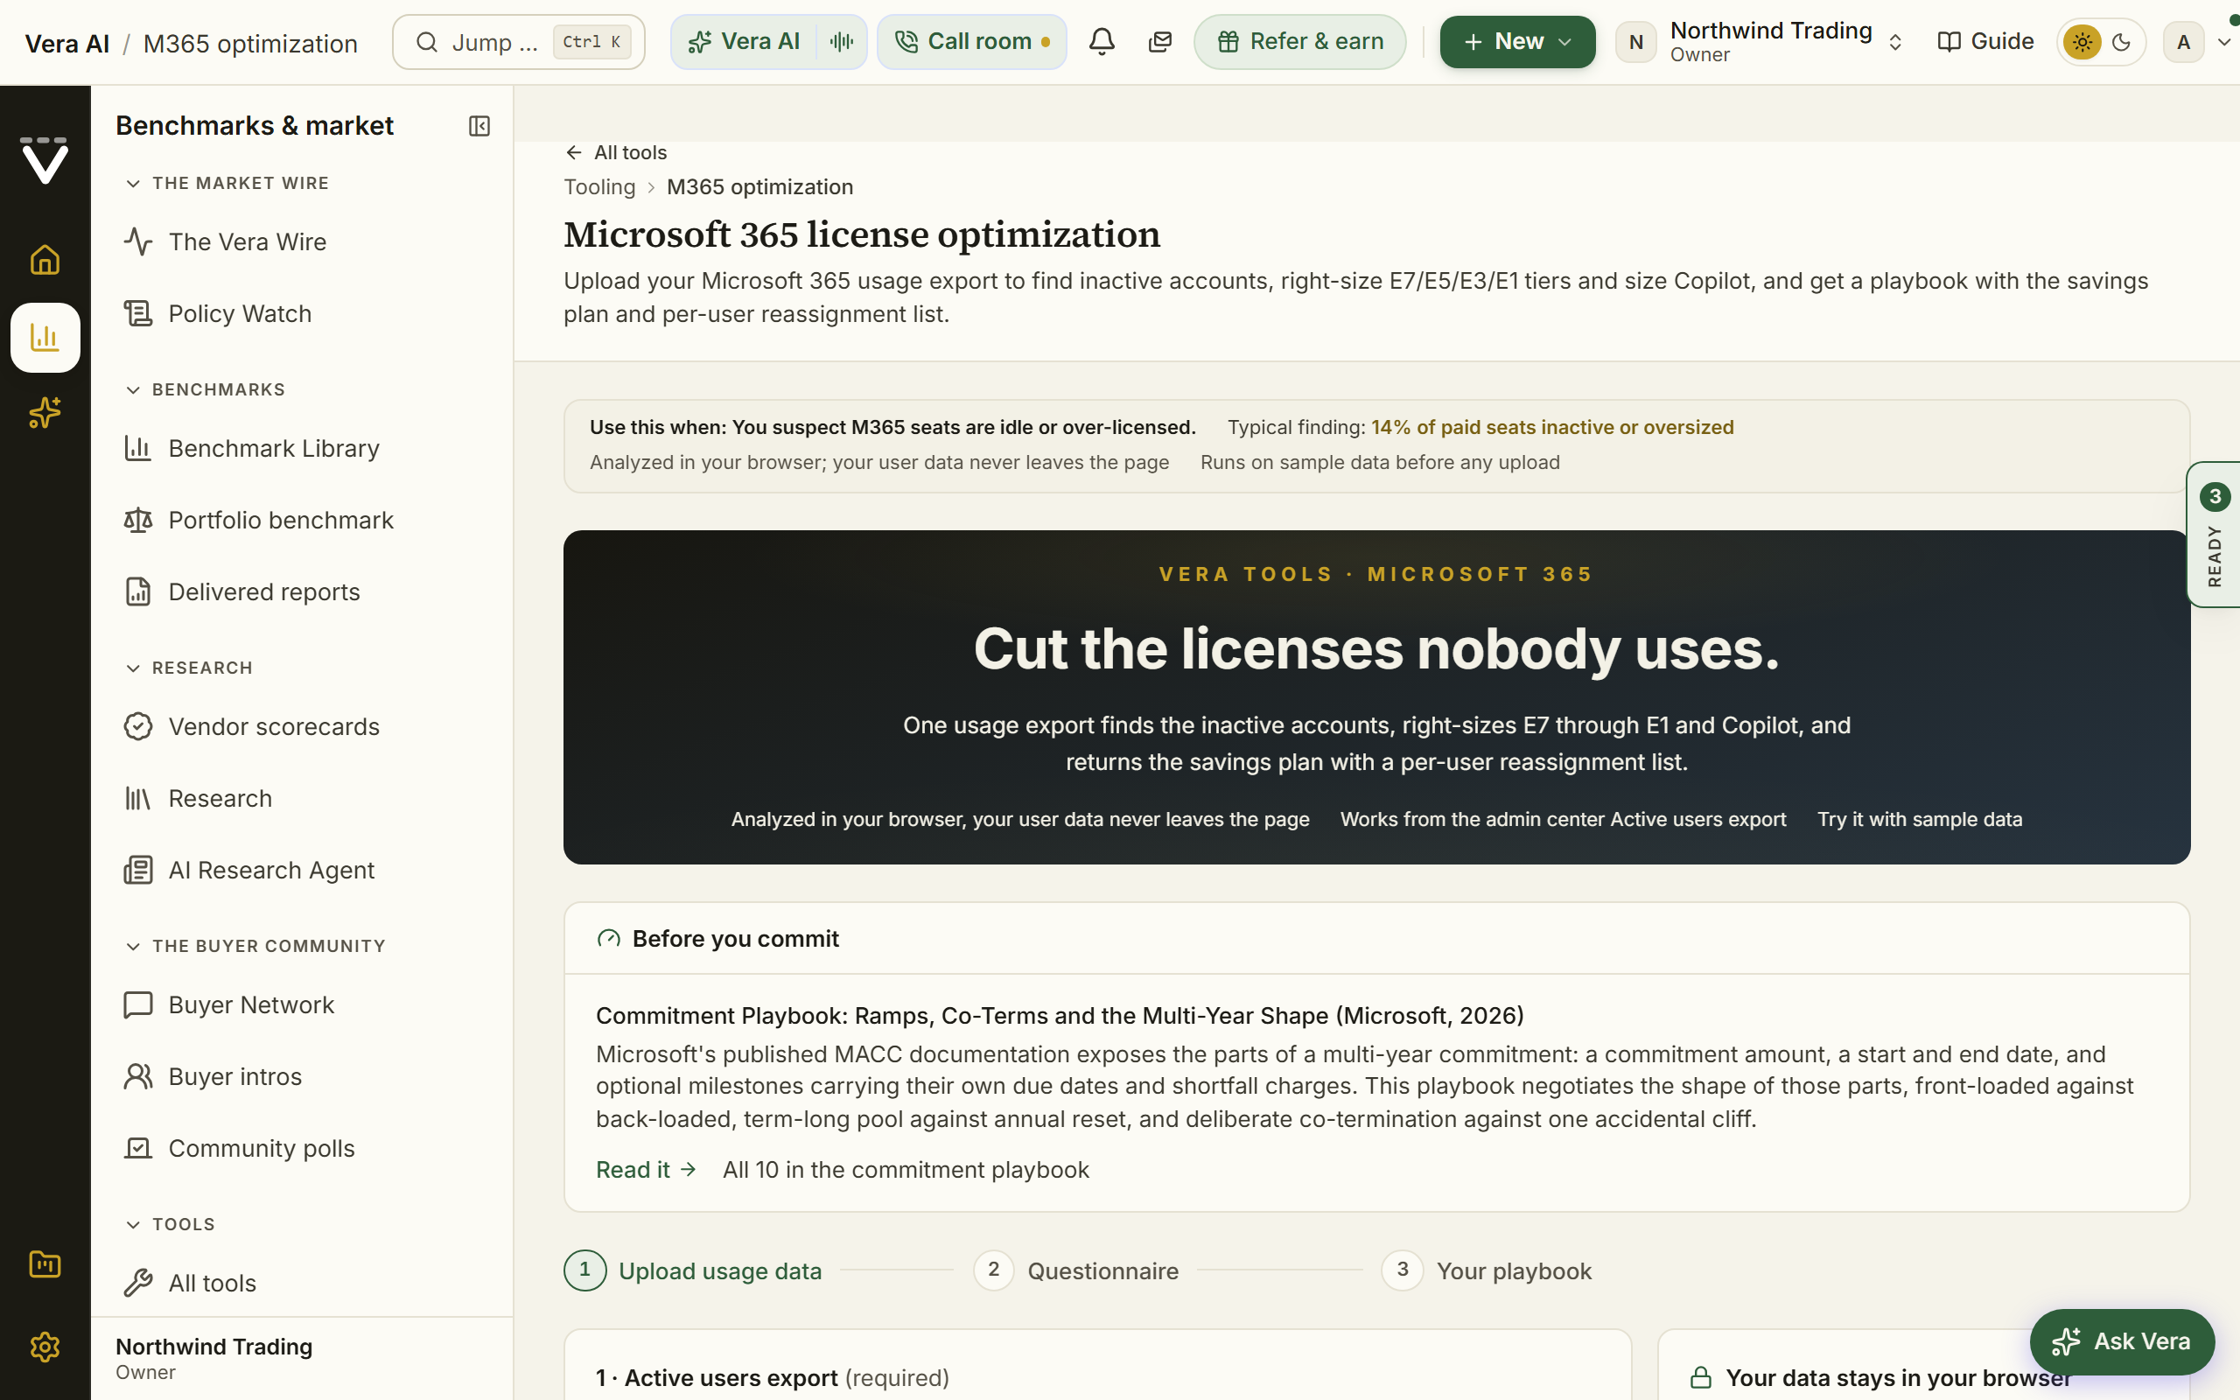Open Buyer Network
The image size is (2240, 1400).
point(302,1004)
